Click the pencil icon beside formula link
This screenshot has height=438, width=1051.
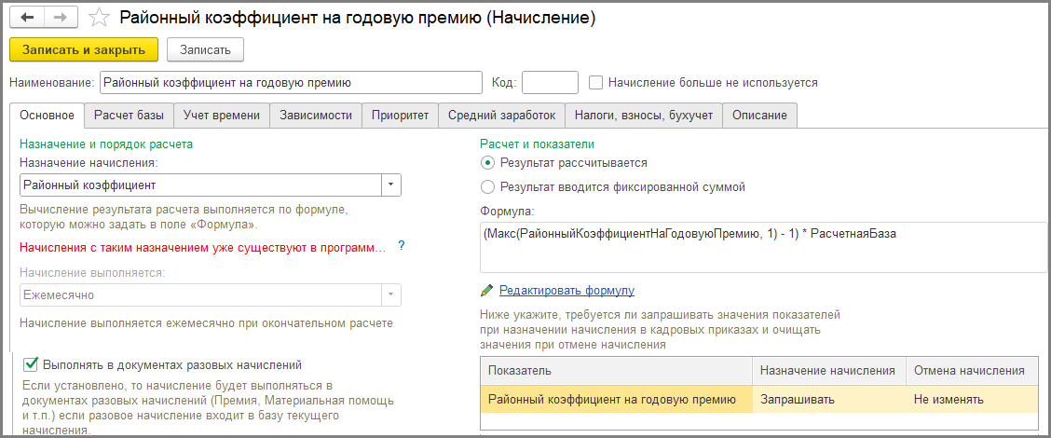(486, 290)
